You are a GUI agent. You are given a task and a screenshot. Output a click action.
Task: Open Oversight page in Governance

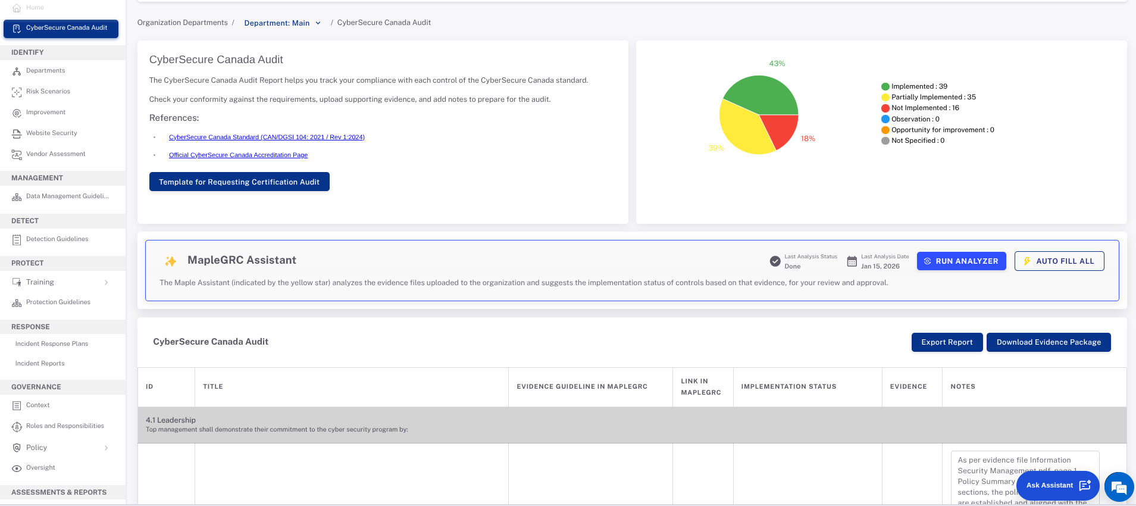pos(40,468)
